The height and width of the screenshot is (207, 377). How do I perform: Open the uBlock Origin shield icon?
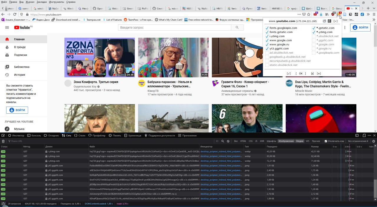333,14
